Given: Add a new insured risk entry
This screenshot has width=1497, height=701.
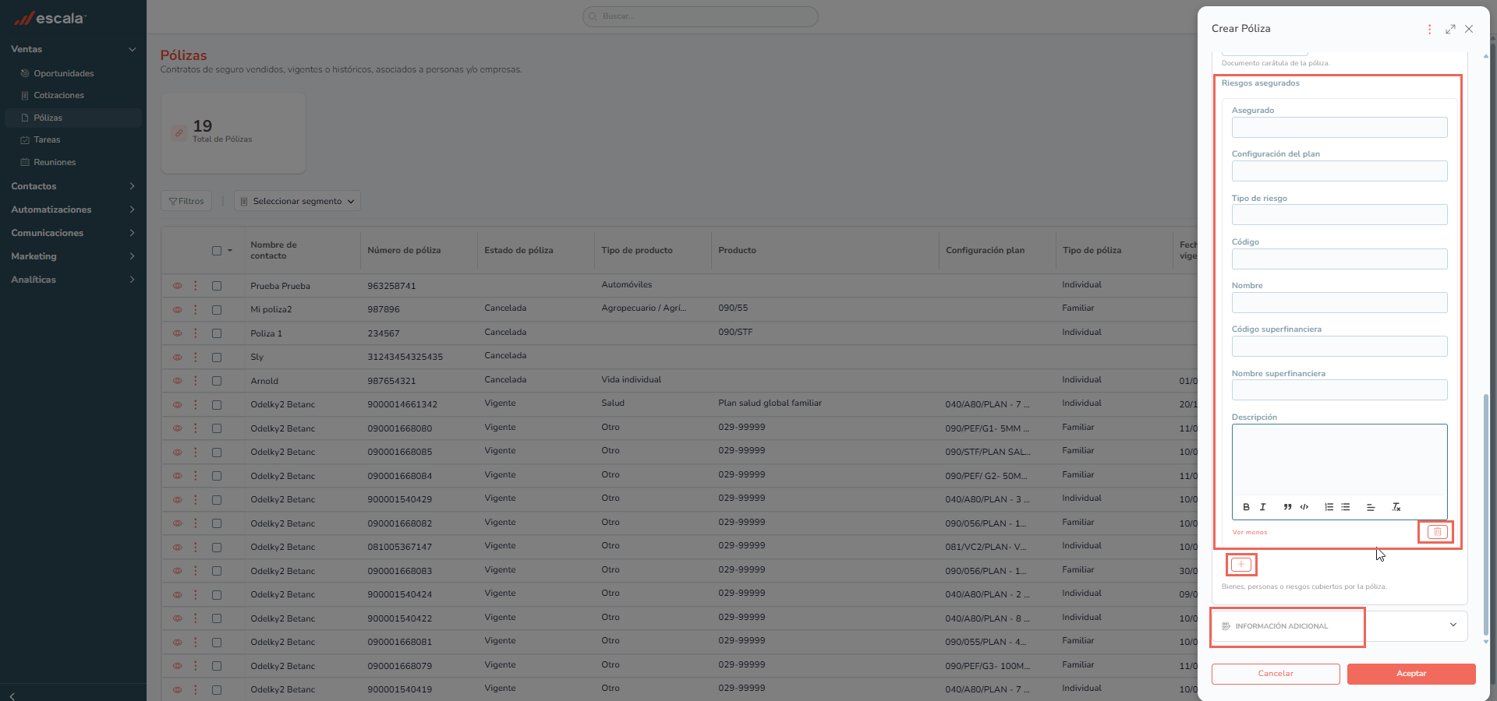Looking at the screenshot, I should coord(1240,565).
